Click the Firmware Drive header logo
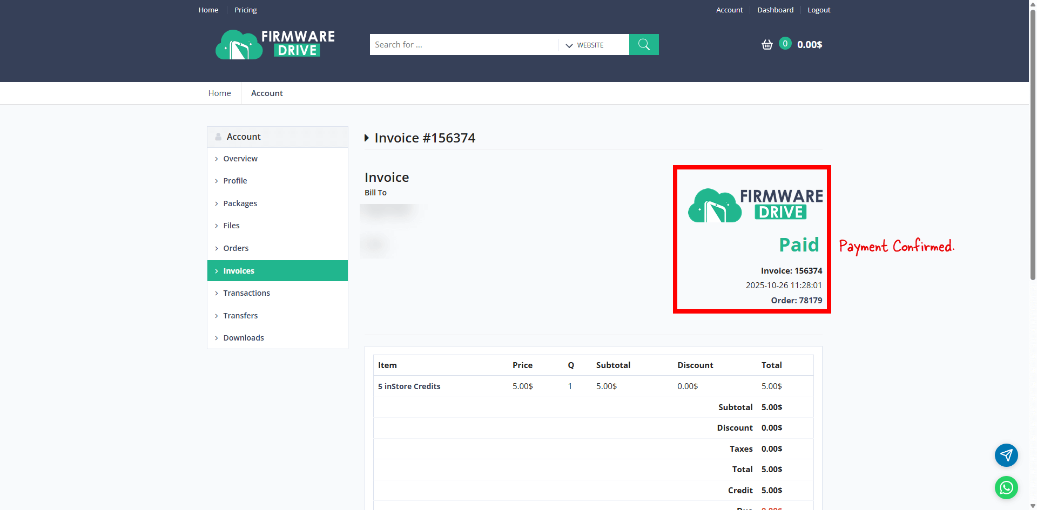The image size is (1037, 510). [x=275, y=44]
